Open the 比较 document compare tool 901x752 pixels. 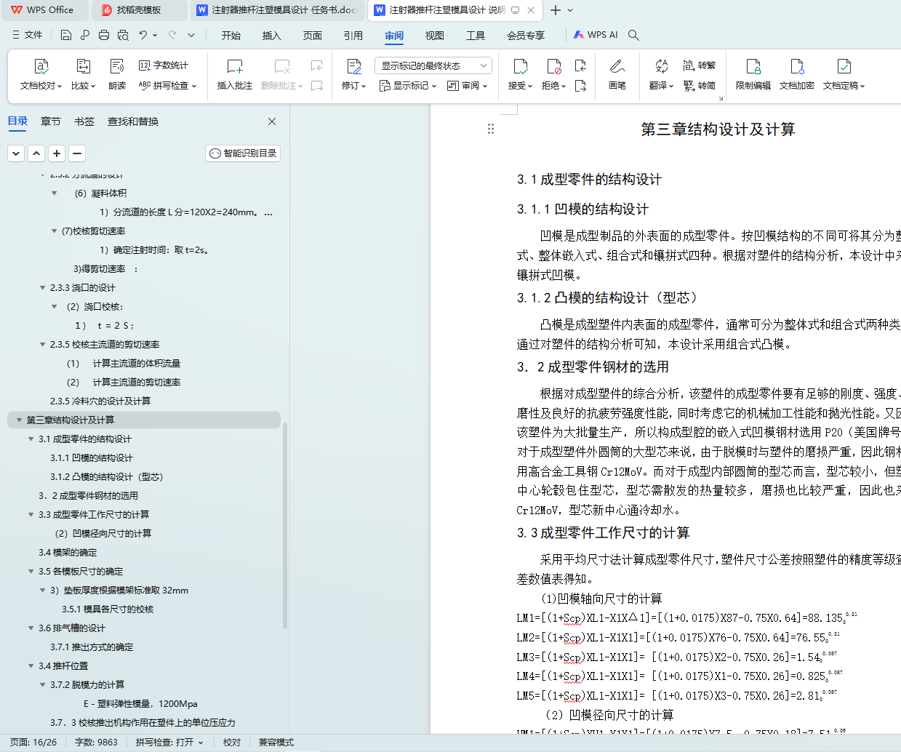click(x=83, y=75)
